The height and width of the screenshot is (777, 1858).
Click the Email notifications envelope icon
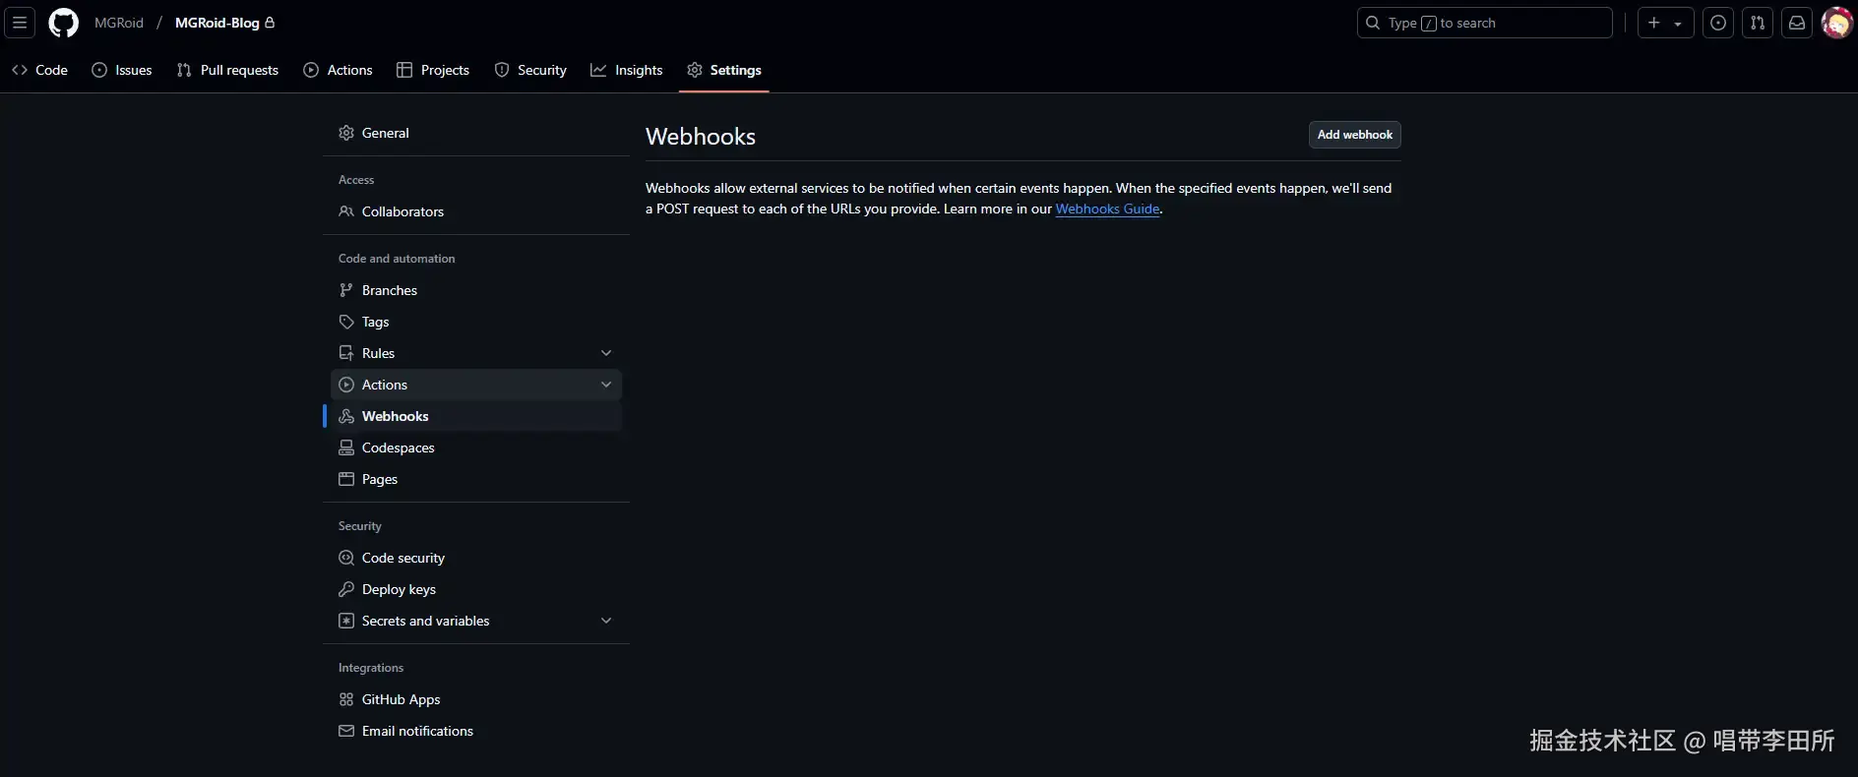click(346, 731)
